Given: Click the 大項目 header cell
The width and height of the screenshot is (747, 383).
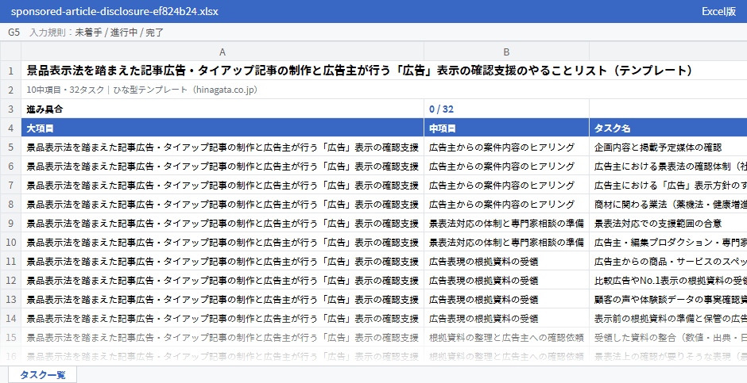Looking at the screenshot, I should 223,128.
